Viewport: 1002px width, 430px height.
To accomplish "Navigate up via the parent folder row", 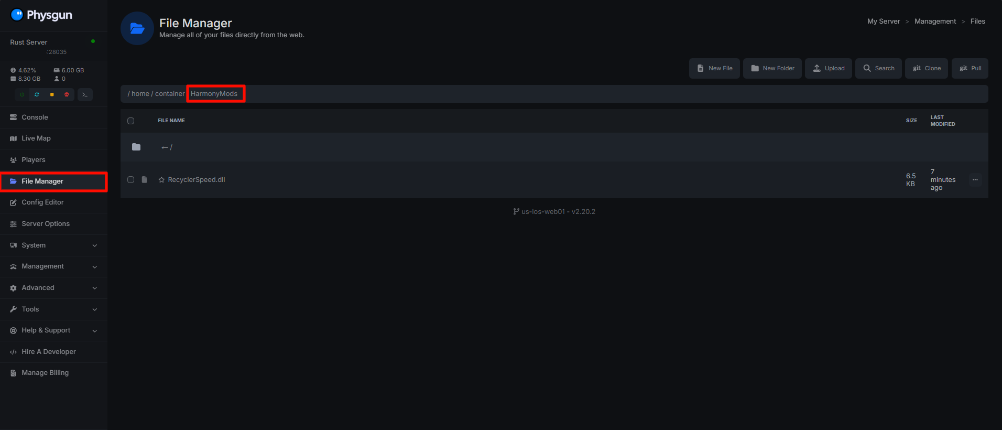I will click(x=167, y=147).
